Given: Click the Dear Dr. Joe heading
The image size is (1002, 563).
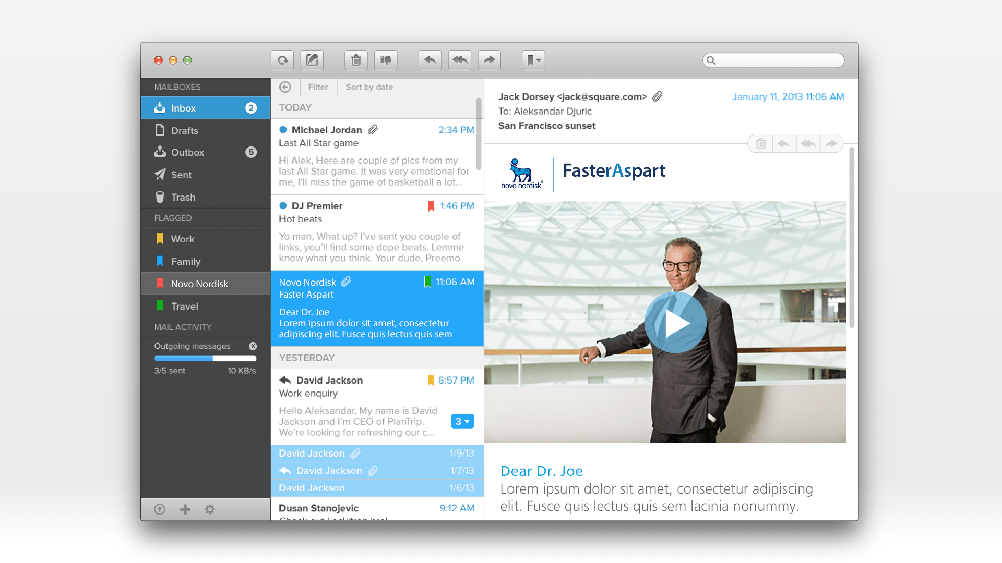Looking at the screenshot, I should 541,471.
